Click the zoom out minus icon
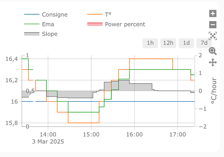Image resolution: width=224 pixels, height=157 pixels. [x=213, y=25]
